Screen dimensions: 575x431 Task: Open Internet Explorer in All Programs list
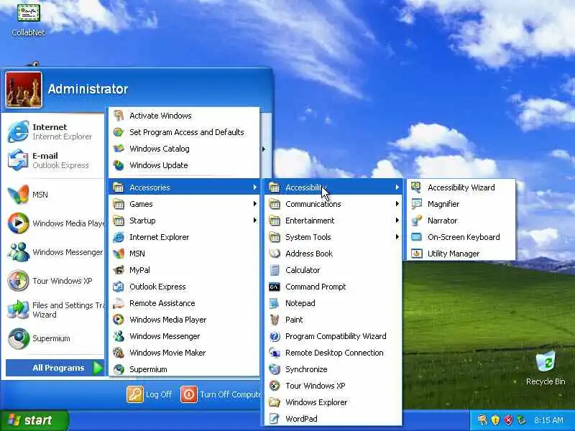click(x=184, y=237)
